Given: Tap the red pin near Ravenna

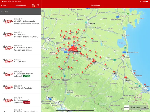Looking at the screenshot, I should (123, 55).
